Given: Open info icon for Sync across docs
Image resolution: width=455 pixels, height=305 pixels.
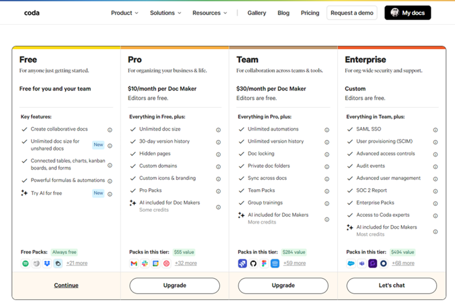Looking at the screenshot, I should 327,179.
